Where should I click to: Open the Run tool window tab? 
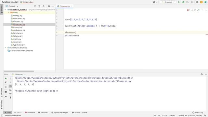(x=8, y=112)
